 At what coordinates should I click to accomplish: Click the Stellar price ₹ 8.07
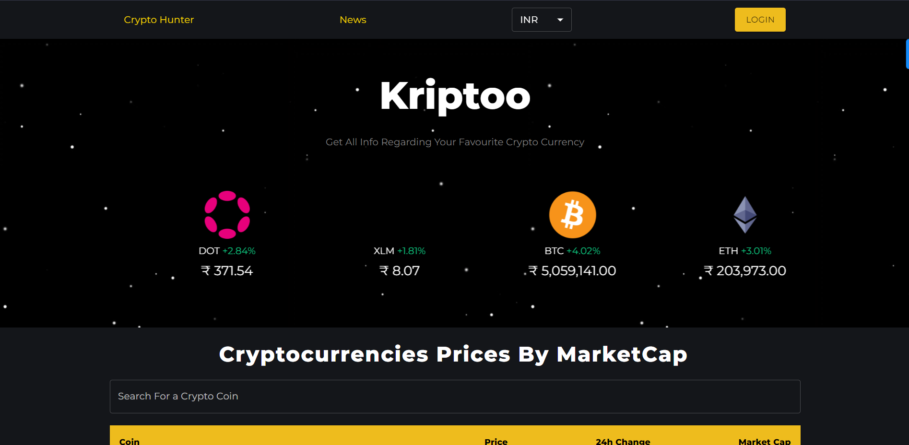click(400, 271)
